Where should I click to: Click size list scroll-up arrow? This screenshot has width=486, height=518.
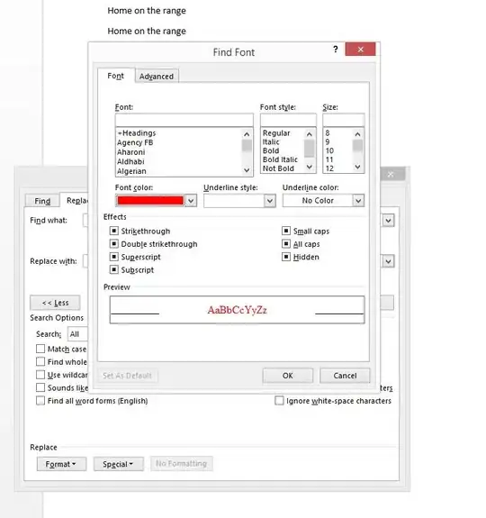(x=357, y=134)
